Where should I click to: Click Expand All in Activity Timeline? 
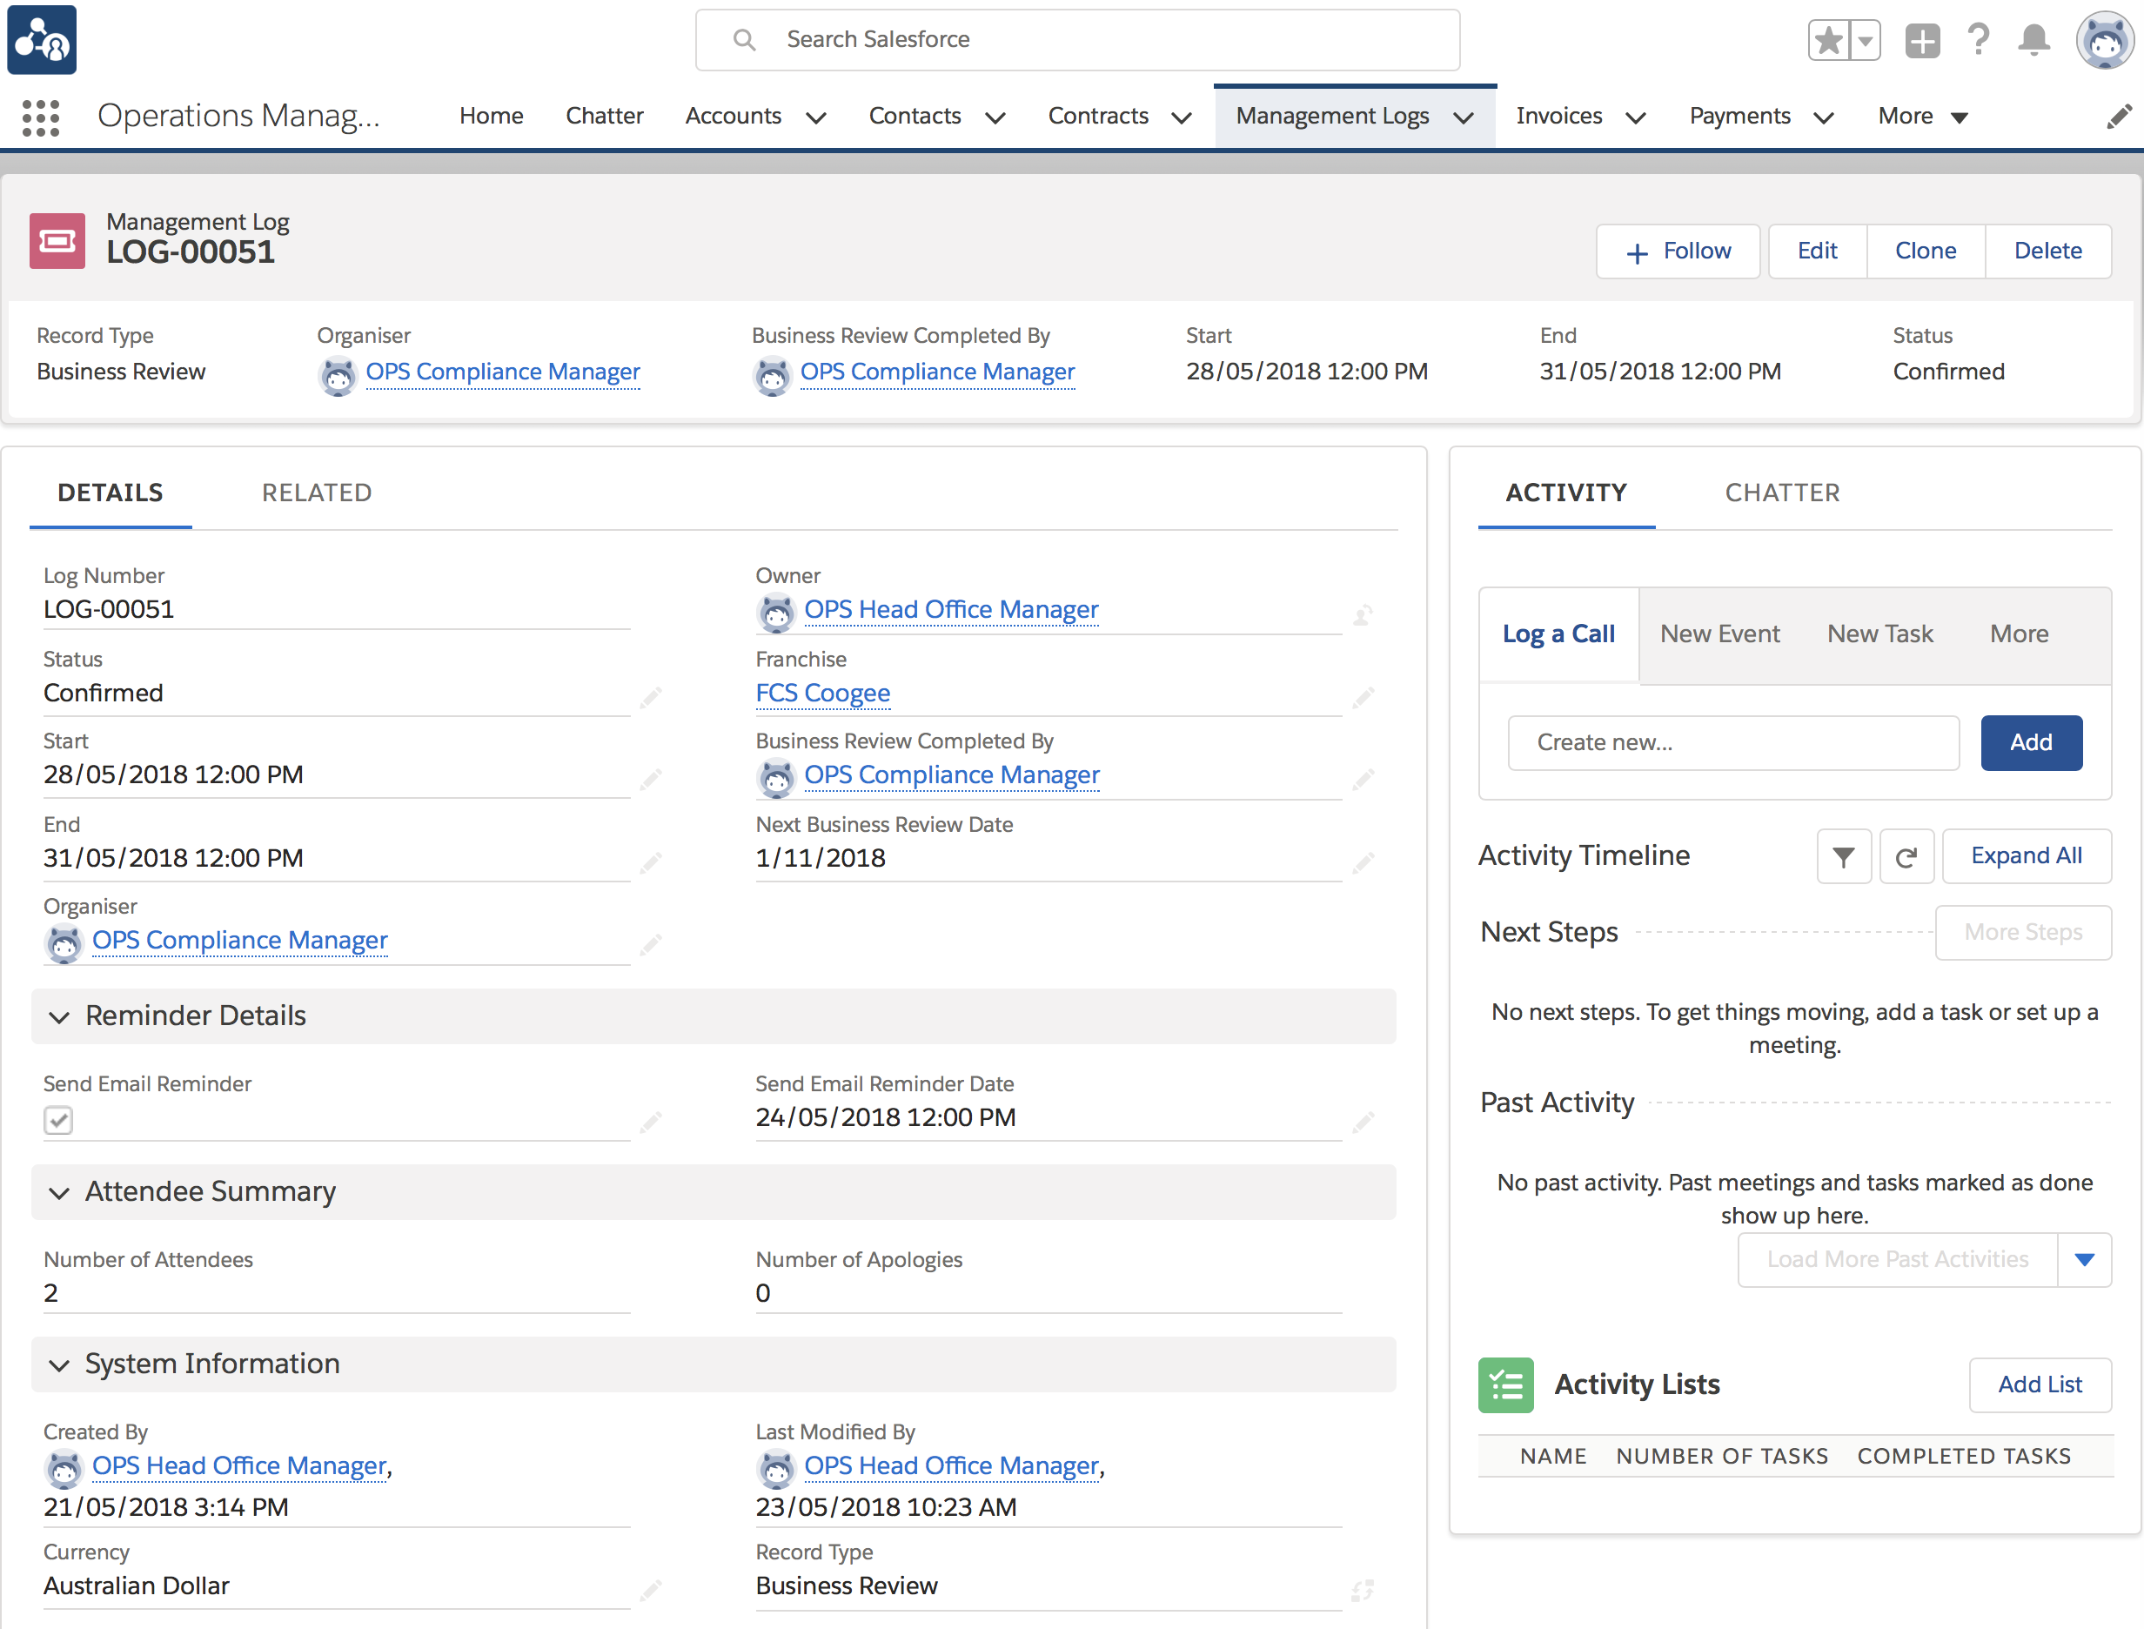click(2027, 856)
